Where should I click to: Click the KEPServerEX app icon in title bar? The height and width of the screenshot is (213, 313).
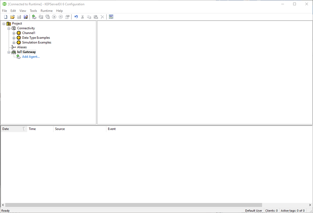pos(4,4)
